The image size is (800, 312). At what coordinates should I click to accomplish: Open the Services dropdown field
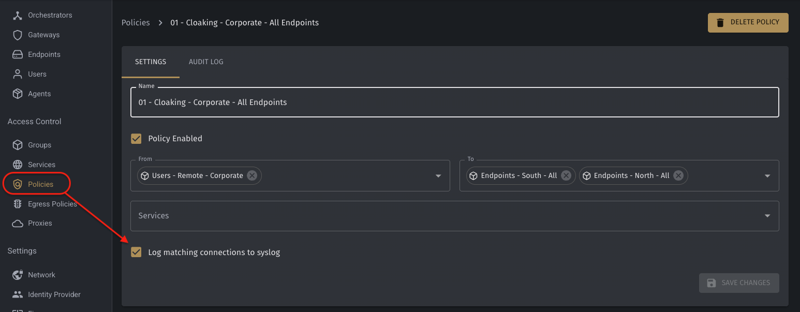(x=454, y=216)
